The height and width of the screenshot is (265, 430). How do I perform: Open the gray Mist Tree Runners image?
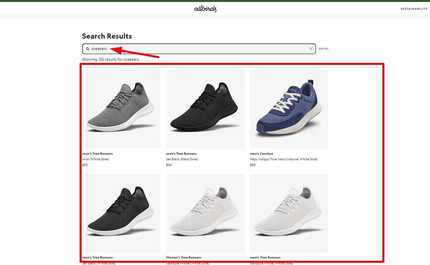(x=121, y=109)
